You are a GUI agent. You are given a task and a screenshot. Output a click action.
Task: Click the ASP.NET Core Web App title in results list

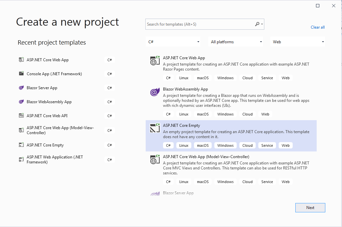(184, 58)
